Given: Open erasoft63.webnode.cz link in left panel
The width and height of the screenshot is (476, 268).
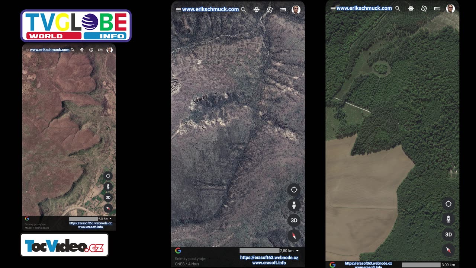Looking at the screenshot, I should (x=90, y=223).
